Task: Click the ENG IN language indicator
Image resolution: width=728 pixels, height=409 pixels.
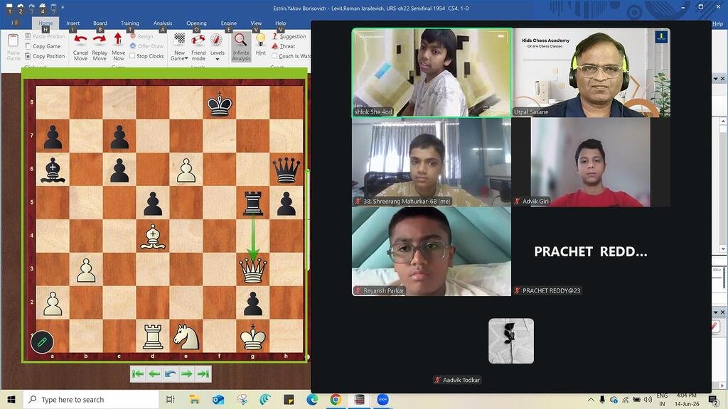Action: [x=662, y=399]
